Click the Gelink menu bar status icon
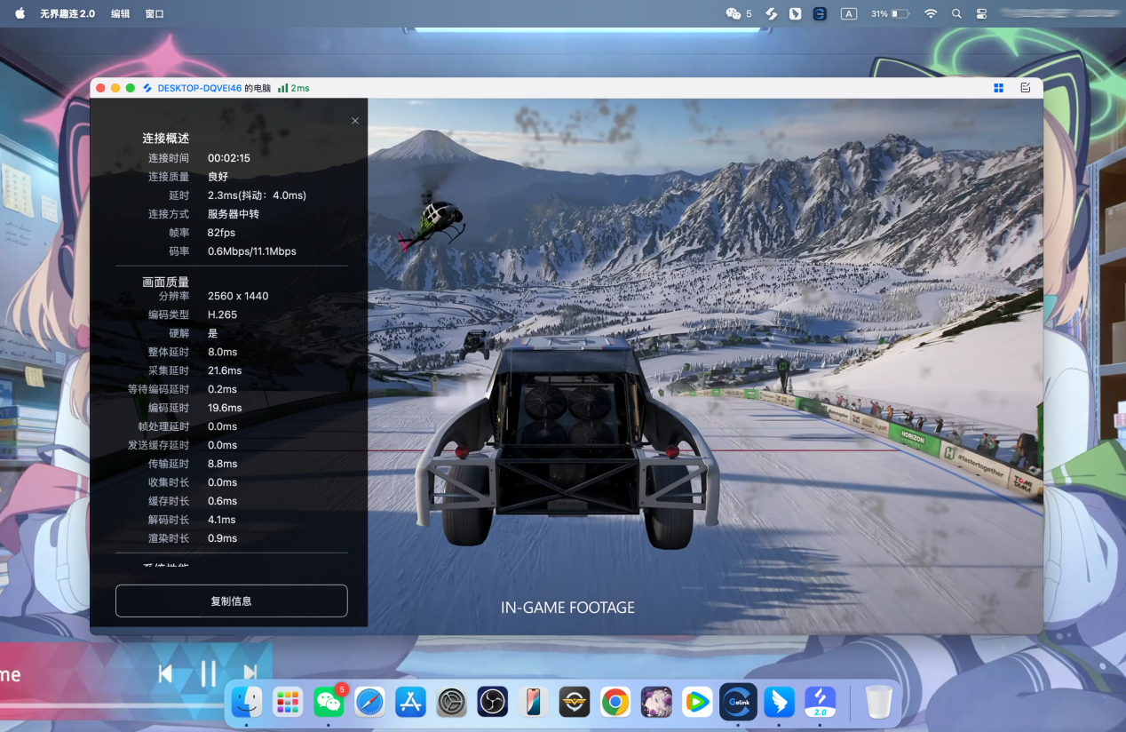Screen dimensions: 1126x732 click(x=820, y=14)
